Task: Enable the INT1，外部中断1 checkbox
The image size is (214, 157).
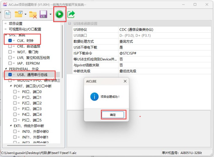Action: pyautogui.click(x=15, y=137)
